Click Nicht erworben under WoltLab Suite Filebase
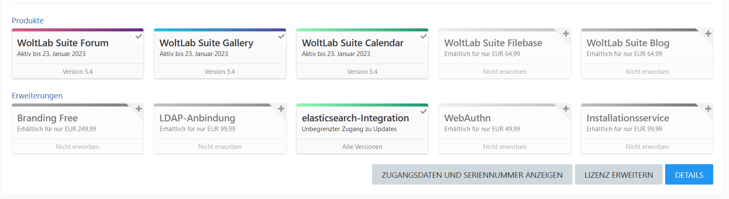 (x=504, y=72)
